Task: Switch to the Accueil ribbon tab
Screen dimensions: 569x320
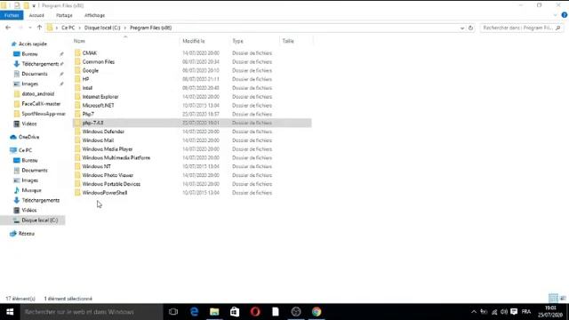Action: click(x=36, y=15)
